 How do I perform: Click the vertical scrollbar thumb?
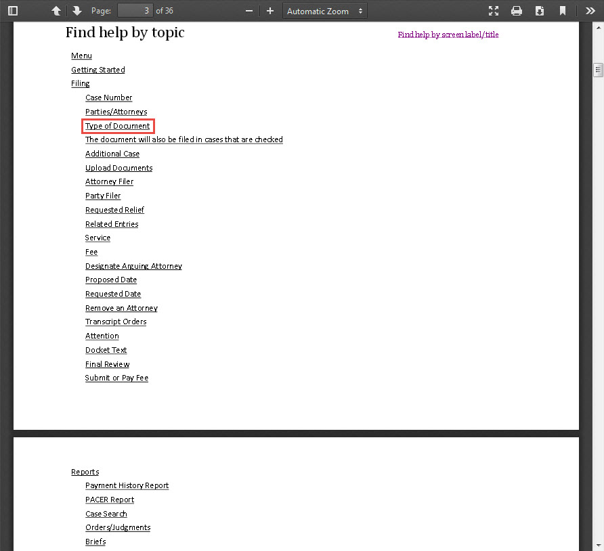(x=598, y=70)
